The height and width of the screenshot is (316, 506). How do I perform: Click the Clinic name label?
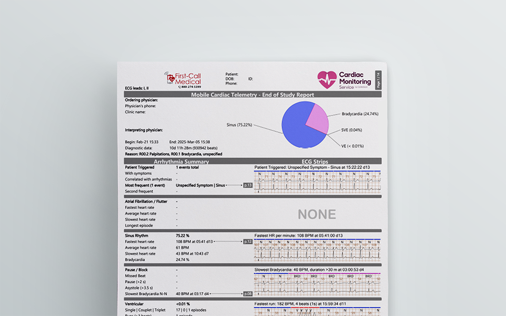135,112
